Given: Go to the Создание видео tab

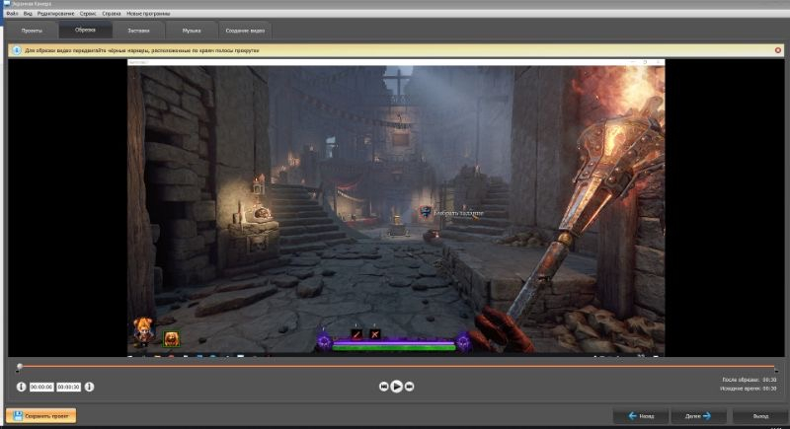Looking at the screenshot, I should point(245,31).
